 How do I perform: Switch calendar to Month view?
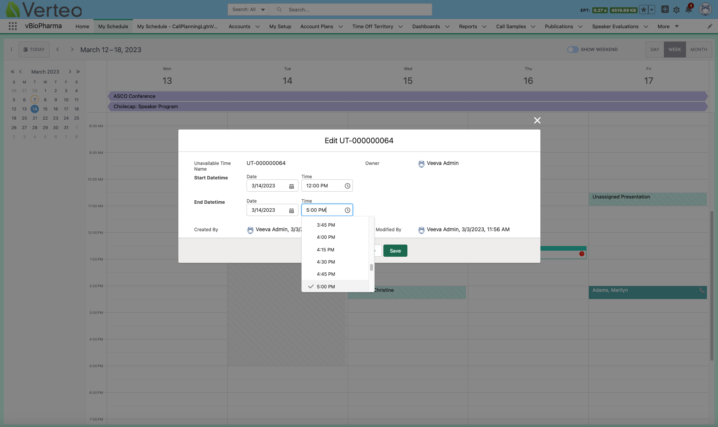[698, 50]
